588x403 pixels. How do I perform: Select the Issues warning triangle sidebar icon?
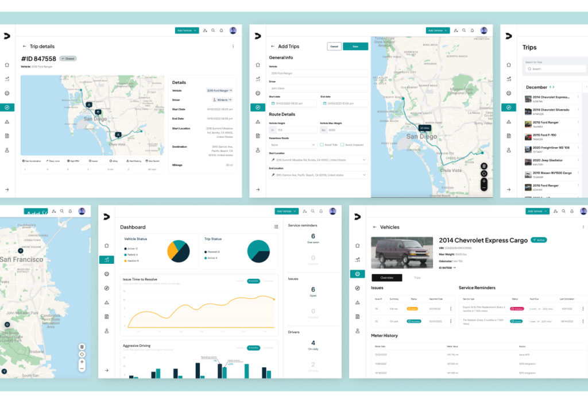[7, 122]
